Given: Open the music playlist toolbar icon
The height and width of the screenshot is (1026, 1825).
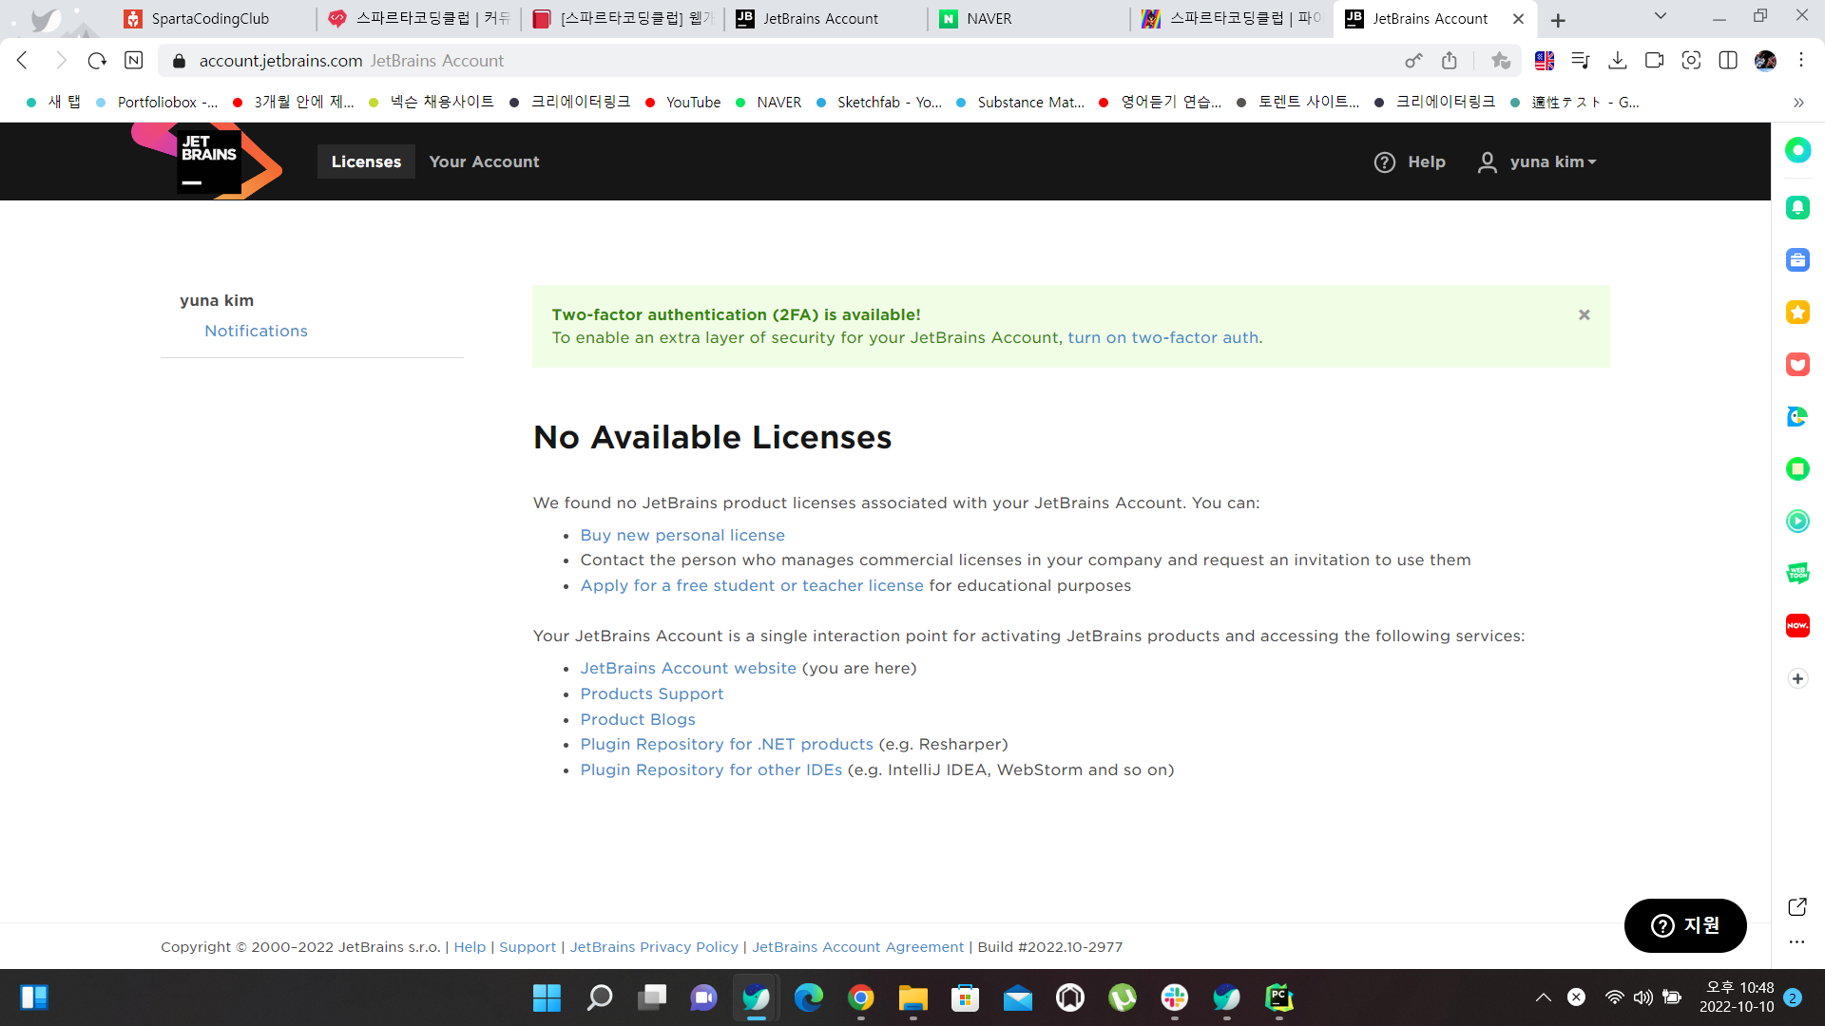Looking at the screenshot, I should (1581, 61).
